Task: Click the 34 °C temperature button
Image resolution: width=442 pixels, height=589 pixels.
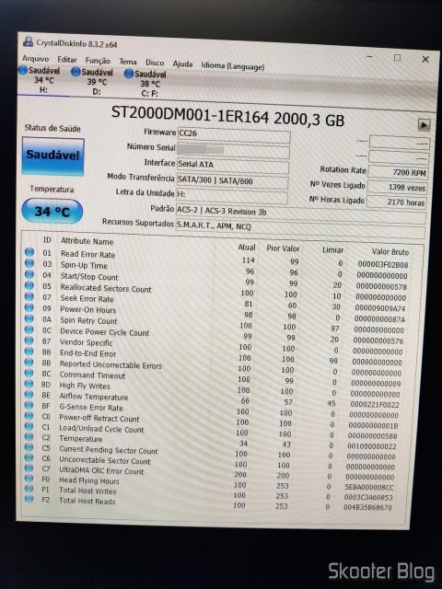Action: pos(52,212)
